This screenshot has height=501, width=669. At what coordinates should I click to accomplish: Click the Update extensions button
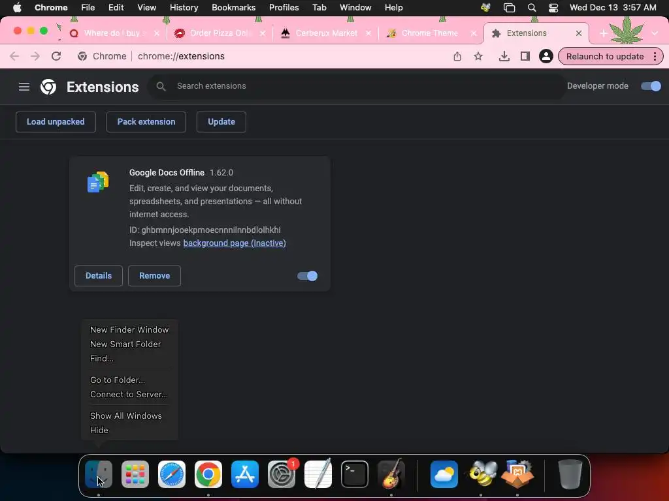(x=221, y=122)
